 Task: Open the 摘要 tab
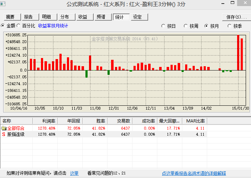click(x=11, y=17)
